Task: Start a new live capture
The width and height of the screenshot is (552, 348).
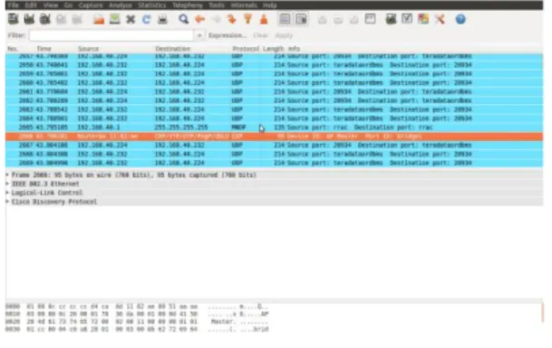Action: point(45,19)
